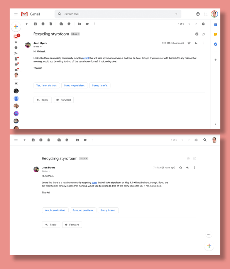Open the top message's three-dot menu beside the reply arrow
The width and height of the screenshot is (230, 269).
tap(203, 43)
